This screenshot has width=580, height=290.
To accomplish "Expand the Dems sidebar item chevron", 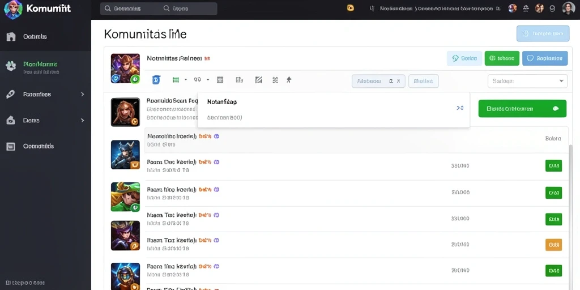I will (x=83, y=120).
